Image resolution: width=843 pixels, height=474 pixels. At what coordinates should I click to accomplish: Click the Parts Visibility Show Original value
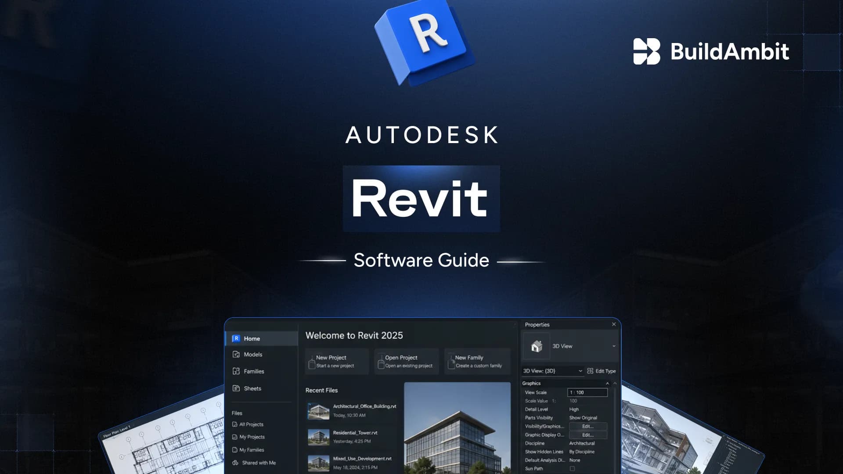583,418
